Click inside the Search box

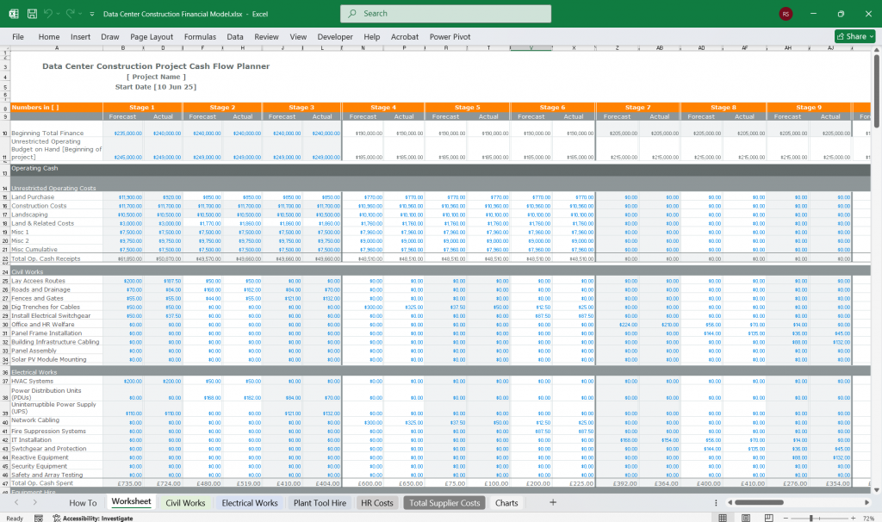[x=445, y=13]
